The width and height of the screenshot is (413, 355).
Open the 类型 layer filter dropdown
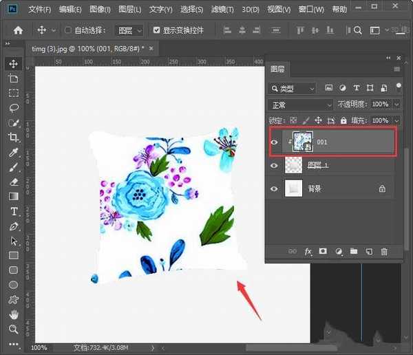click(x=293, y=88)
